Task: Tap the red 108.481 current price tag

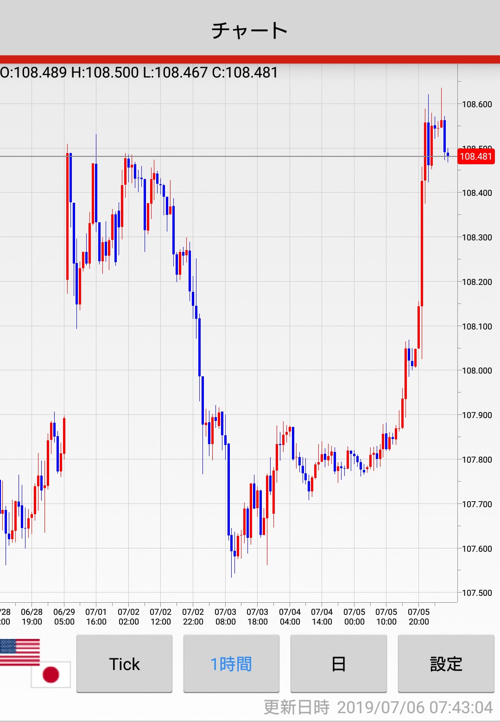Action: click(476, 156)
